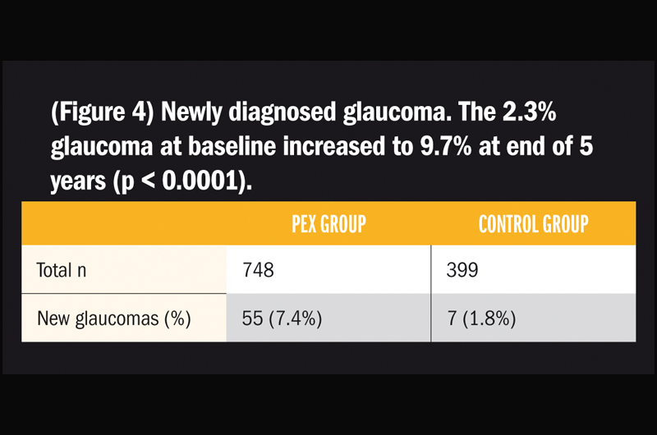Screen dimensions: 657x435
Task: Click the 2.3% value in caption
Action: coord(529,112)
